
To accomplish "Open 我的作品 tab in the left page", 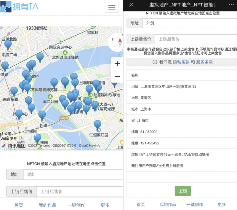I will [x=47, y=205].
